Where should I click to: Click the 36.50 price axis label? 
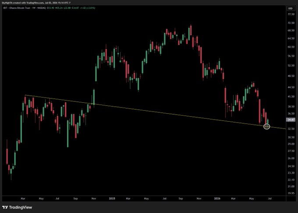click(x=291, y=114)
